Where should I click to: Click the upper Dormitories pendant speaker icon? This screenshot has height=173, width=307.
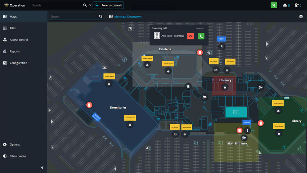tap(109, 84)
